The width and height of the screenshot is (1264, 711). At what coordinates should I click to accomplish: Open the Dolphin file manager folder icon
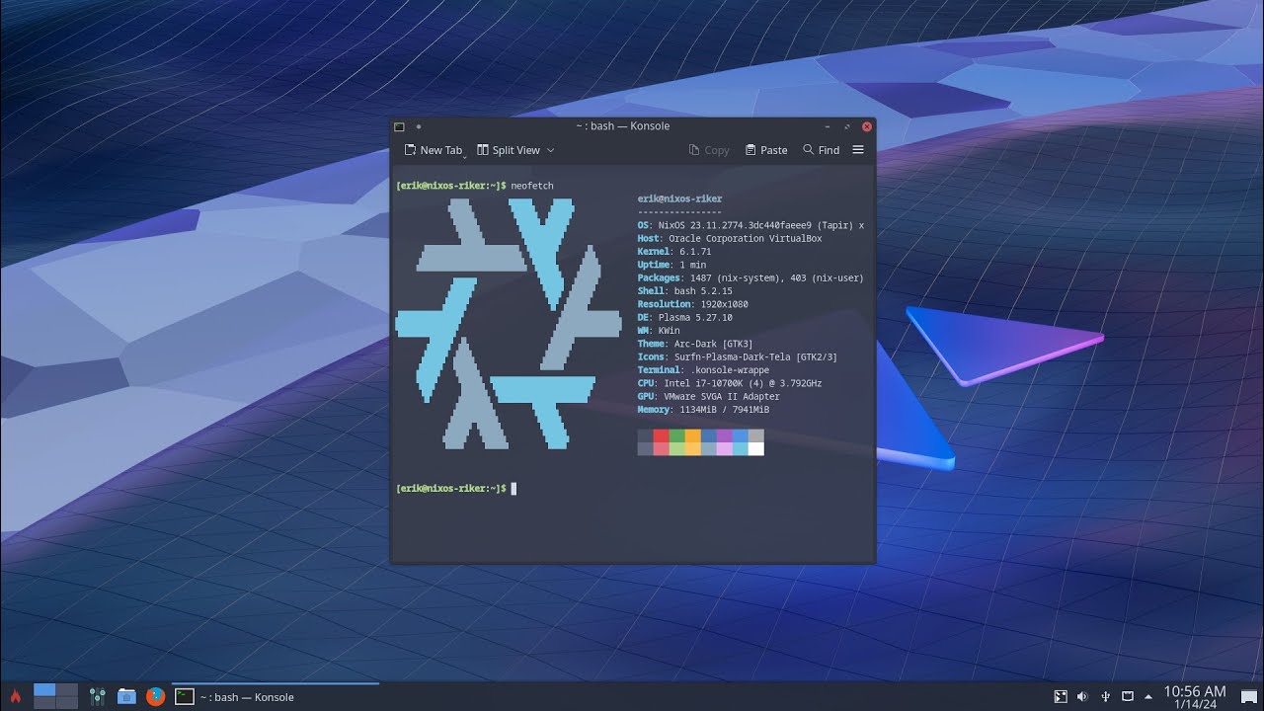click(126, 696)
